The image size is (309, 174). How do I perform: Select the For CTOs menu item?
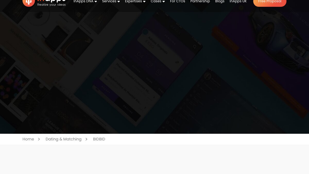coord(177,1)
